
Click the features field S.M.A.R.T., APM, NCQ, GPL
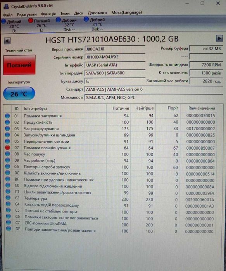click(154, 97)
